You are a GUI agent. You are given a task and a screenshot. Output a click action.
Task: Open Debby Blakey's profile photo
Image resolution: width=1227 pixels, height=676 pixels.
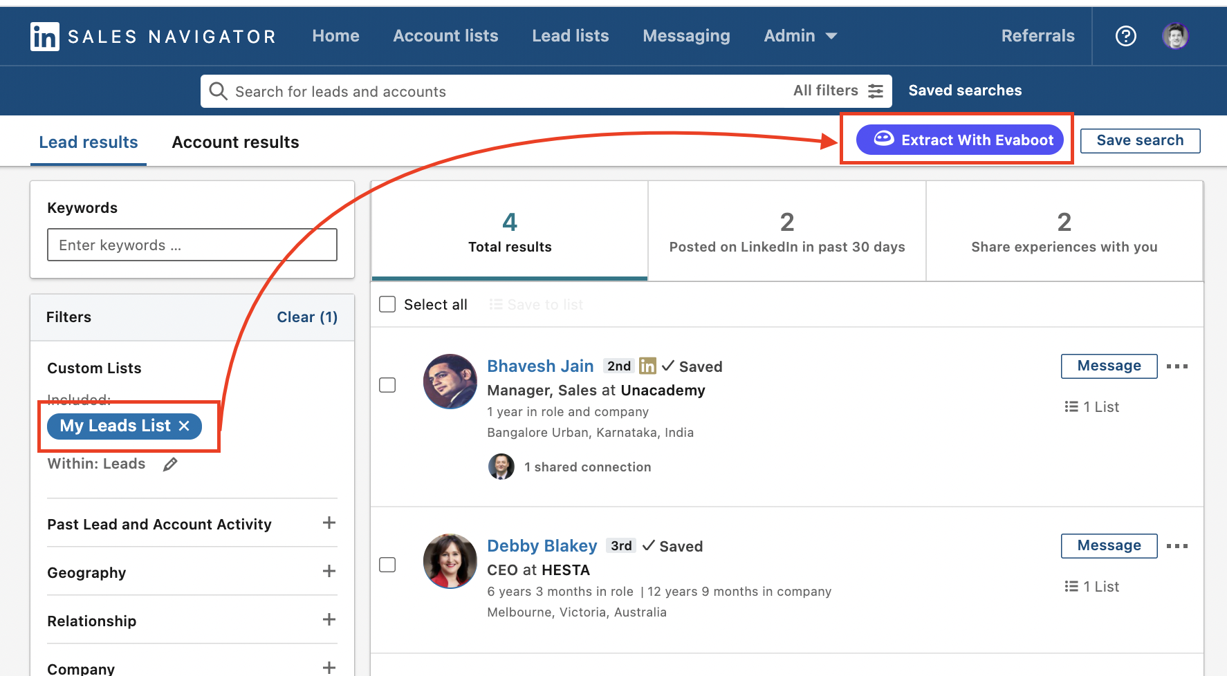click(450, 561)
